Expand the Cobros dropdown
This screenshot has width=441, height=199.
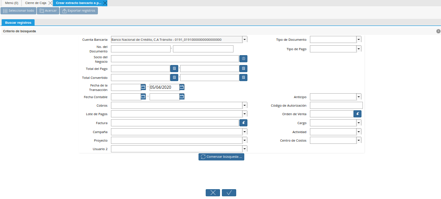click(x=245, y=105)
